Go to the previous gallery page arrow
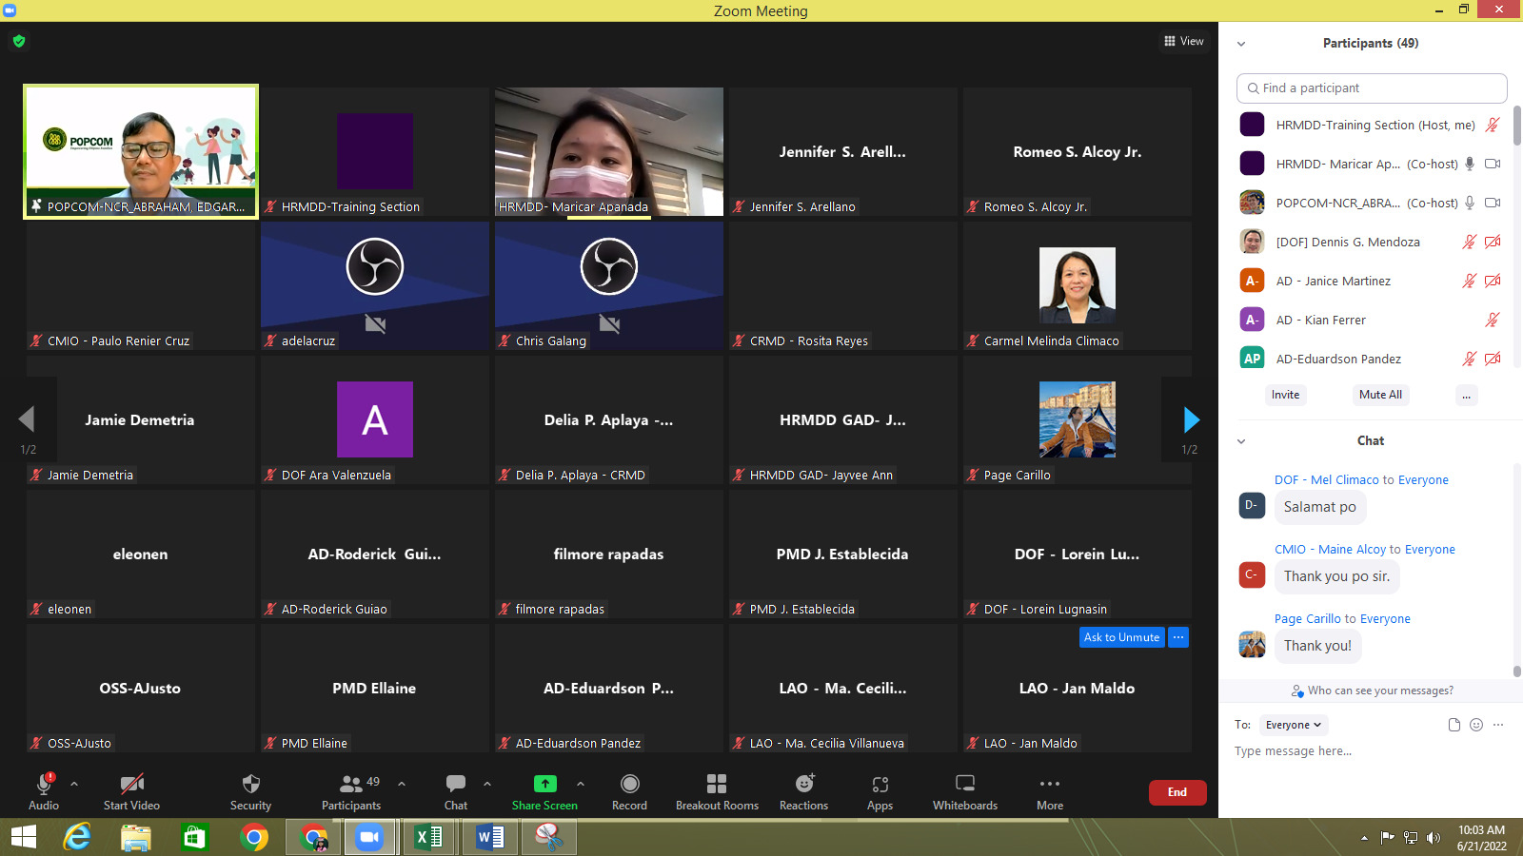Image resolution: width=1523 pixels, height=856 pixels. [27, 419]
